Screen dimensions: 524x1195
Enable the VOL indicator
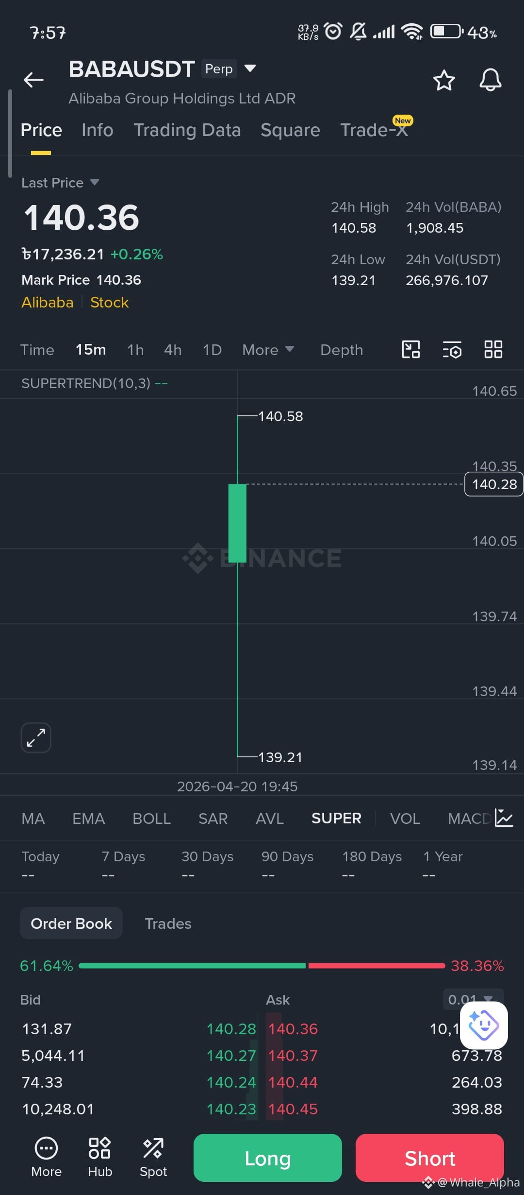[405, 819]
